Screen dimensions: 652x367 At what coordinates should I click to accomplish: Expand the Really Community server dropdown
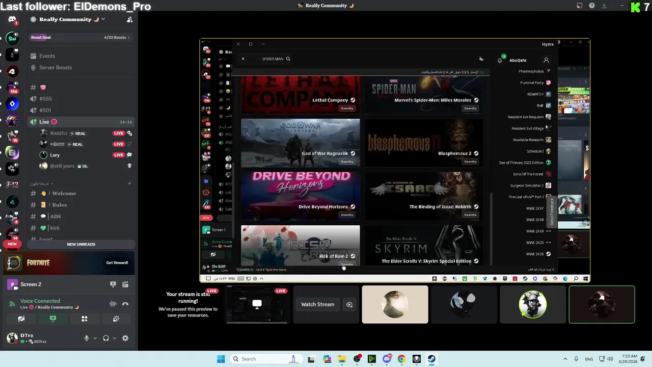[103, 19]
